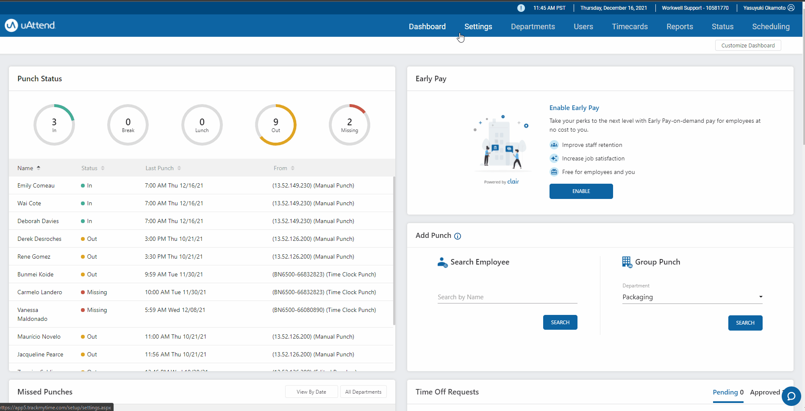Open the All Departments filter dropdown
The image size is (805, 411).
(x=363, y=392)
